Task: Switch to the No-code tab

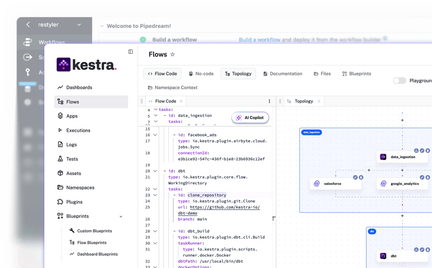Action: click(x=201, y=74)
